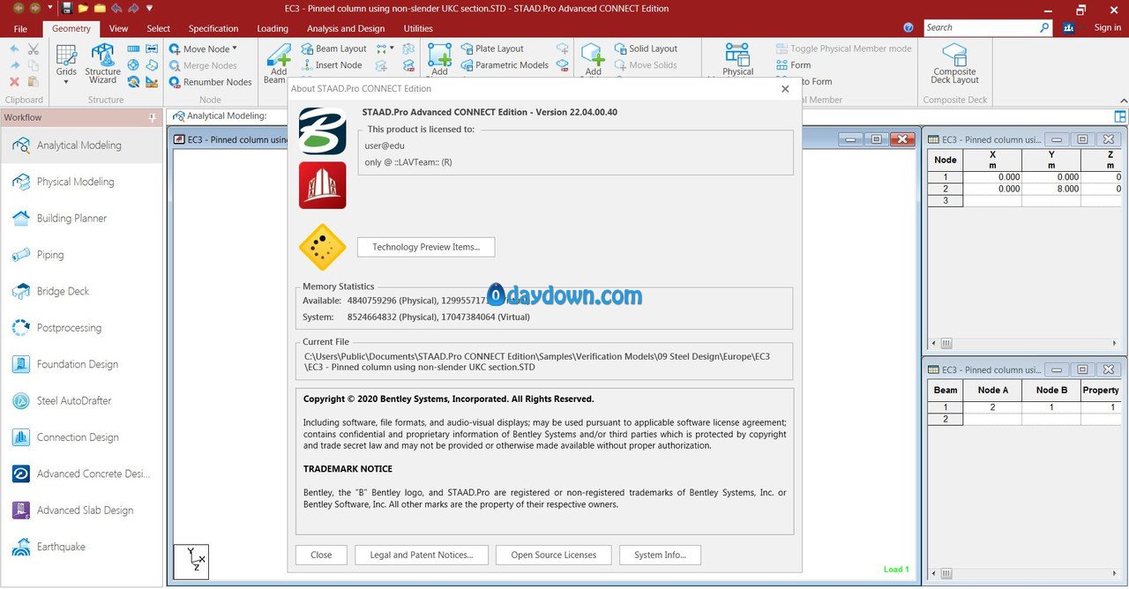The image size is (1129, 589).
Task: Select the Node B column header
Action: click(1051, 390)
